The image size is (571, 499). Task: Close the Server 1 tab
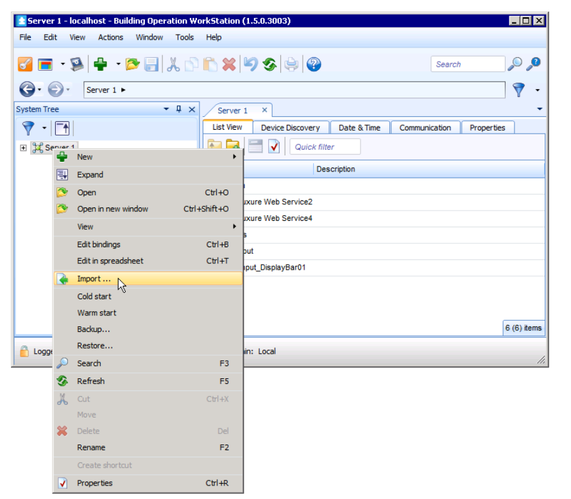click(x=264, y=110)
